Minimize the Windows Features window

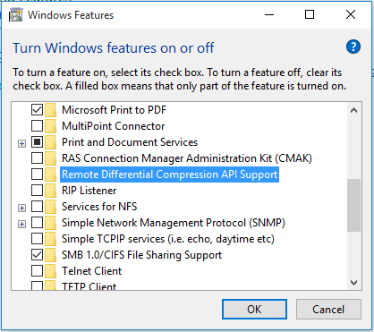pos(269,14)
